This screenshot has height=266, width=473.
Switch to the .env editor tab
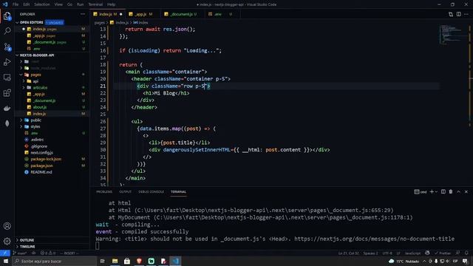218,14
